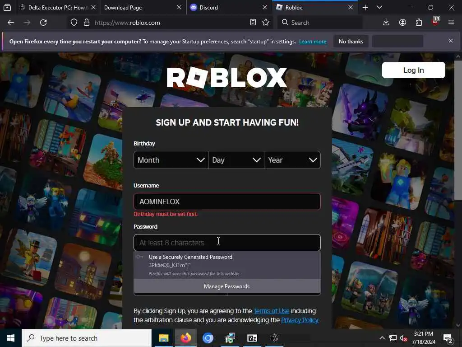The width and height of the screenshot is (462, 347).
Task: Close the Roblox tab
Action: (350, 7)
